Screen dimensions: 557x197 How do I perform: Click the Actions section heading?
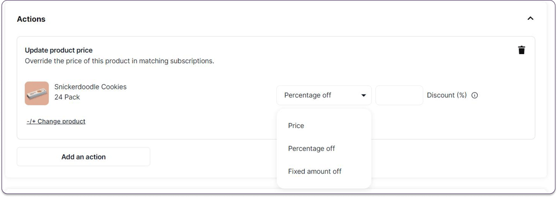[x=31, y=19]
